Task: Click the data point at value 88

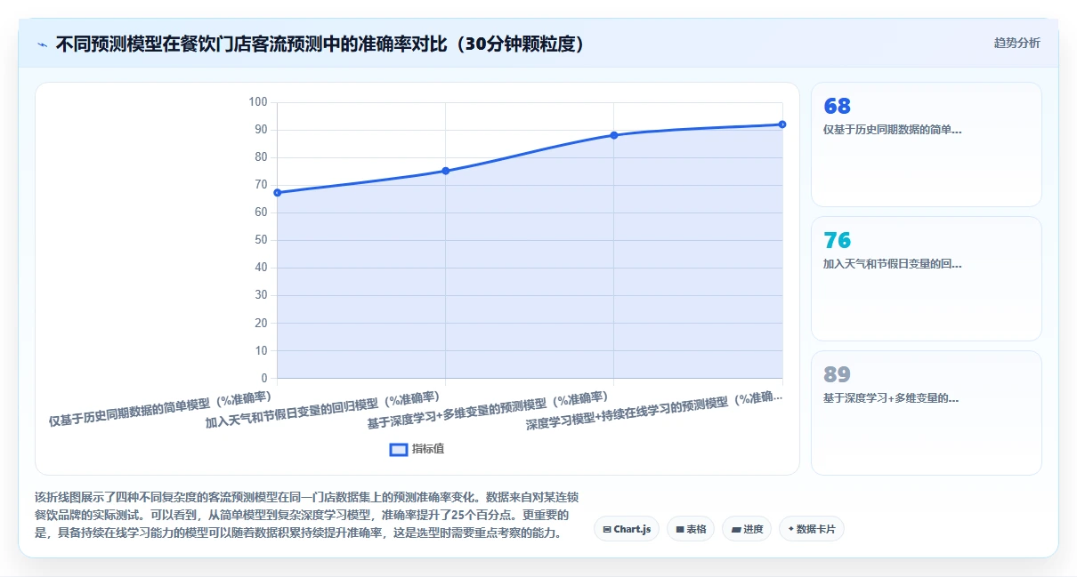Action: point(614,135)
